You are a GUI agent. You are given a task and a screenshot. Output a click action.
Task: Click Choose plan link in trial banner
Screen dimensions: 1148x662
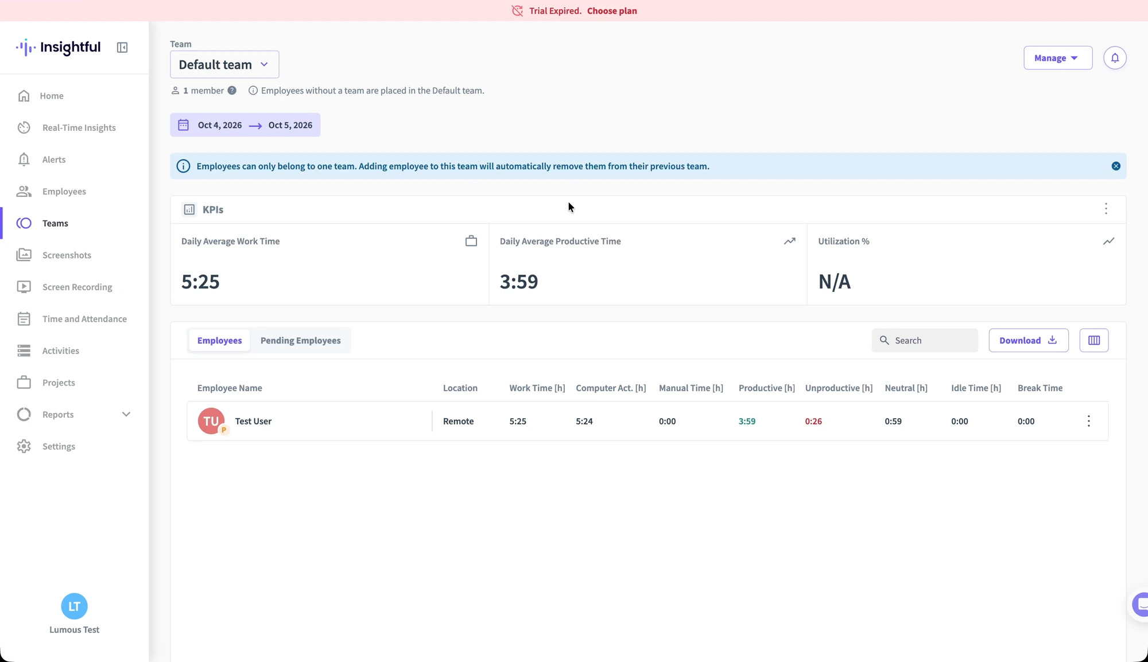point(612,11)
